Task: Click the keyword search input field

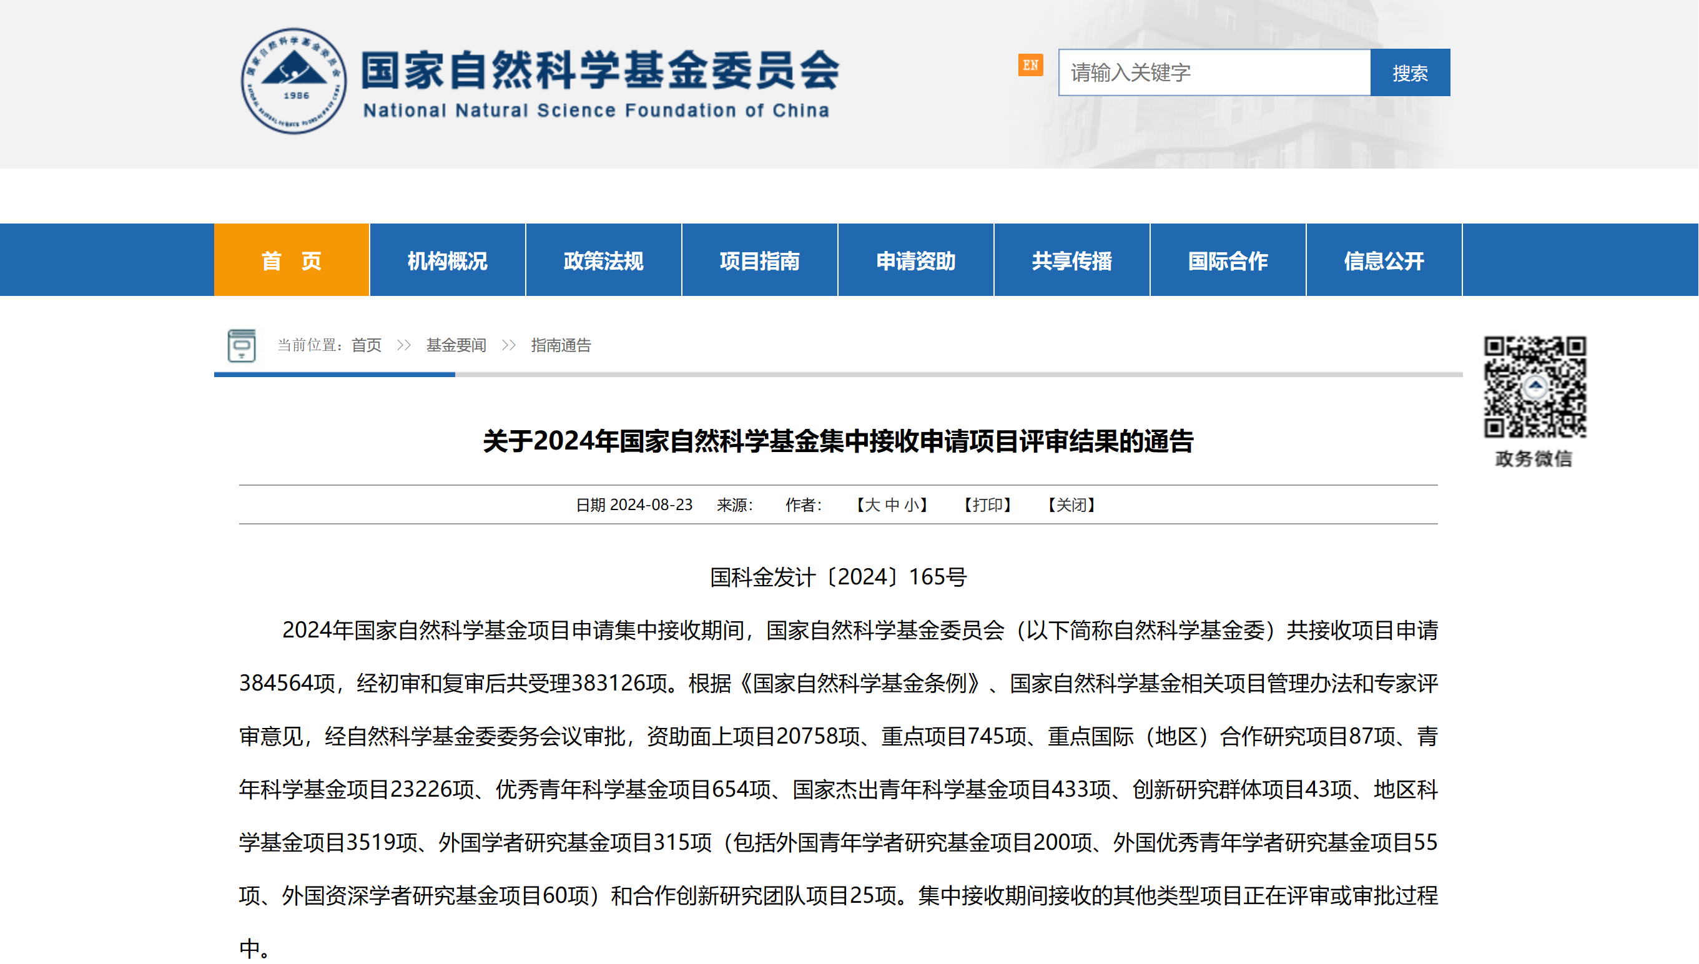Action: pos(1214,72)
